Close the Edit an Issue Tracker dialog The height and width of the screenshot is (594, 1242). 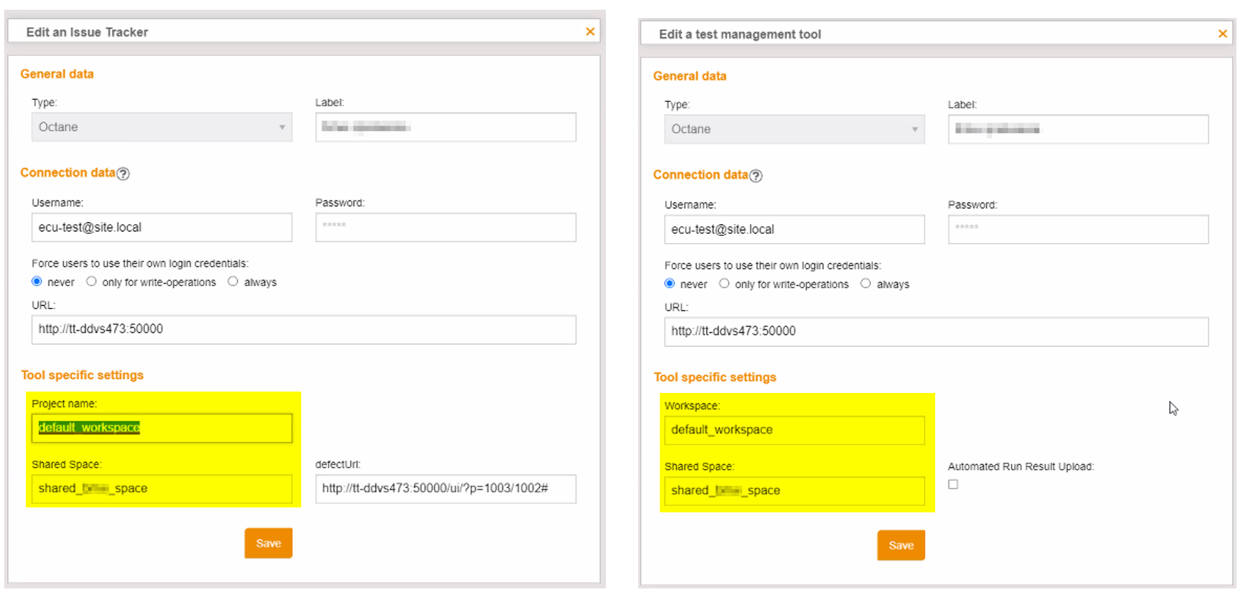click(590, 31)
